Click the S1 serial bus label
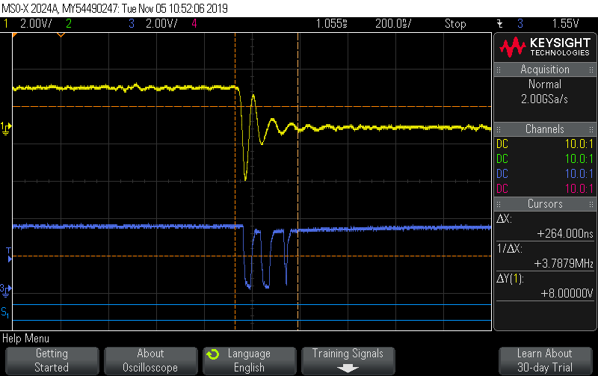Image resolution: width=598 pixels, height=376 pixels. click(x=5, y=312)
